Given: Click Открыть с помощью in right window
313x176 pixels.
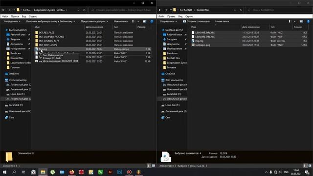Looking at the screenshot, I should coord(196,22).
